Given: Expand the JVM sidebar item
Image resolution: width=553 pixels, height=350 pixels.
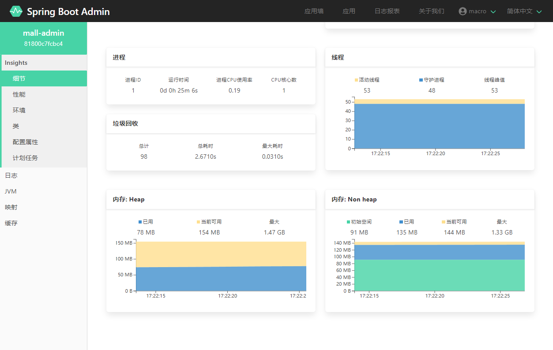Looking at the screenshot, I should tap(11, 191).
